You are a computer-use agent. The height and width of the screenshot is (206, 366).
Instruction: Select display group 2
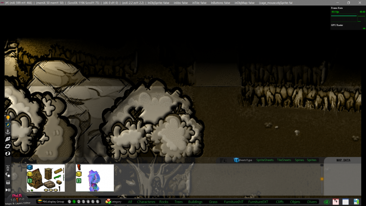pos(79,202)
